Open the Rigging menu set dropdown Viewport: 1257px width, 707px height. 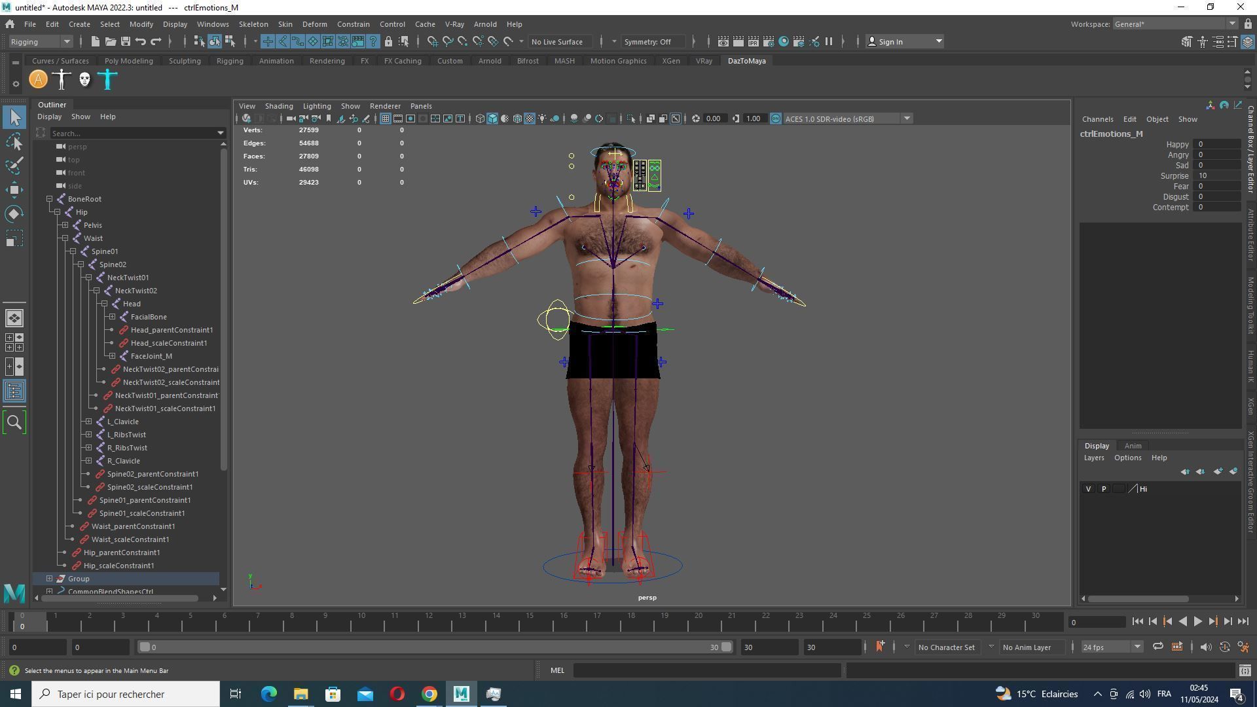[41, 41]
